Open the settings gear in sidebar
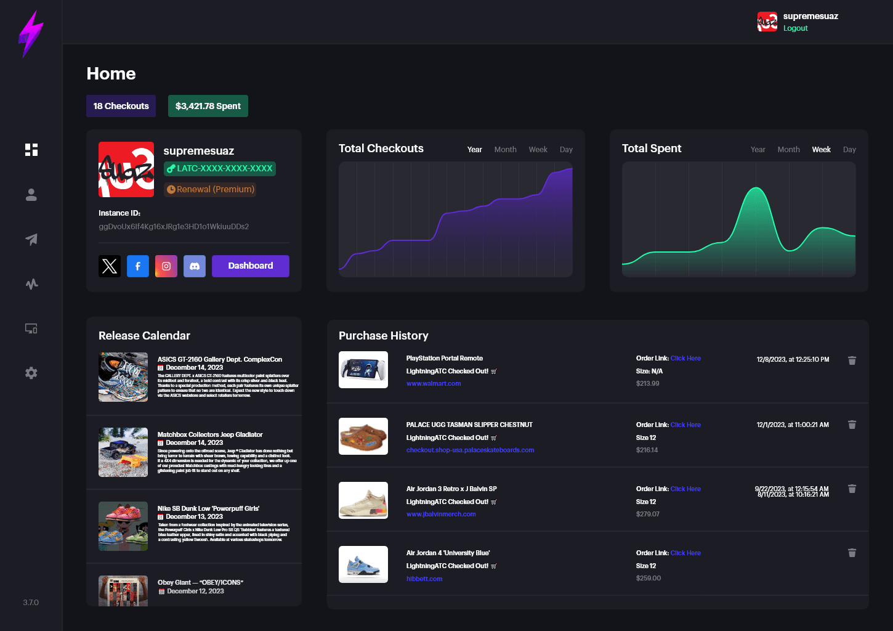Image resolution: width=893 pixels, height=631 pixels. 31,373
